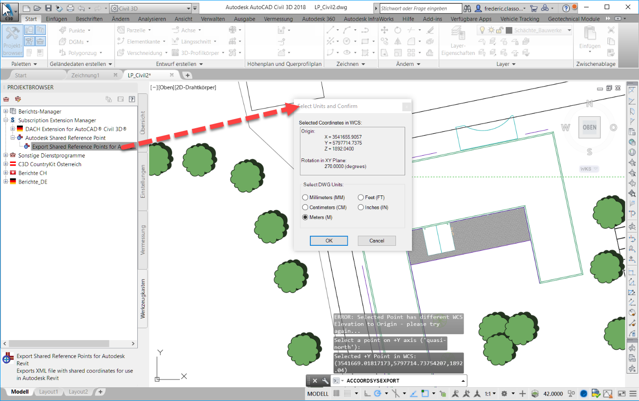This screenshot has width=639, height=401.
Task: Open the help icon in the Projektbrowser panel
Action: coord(132,99)
